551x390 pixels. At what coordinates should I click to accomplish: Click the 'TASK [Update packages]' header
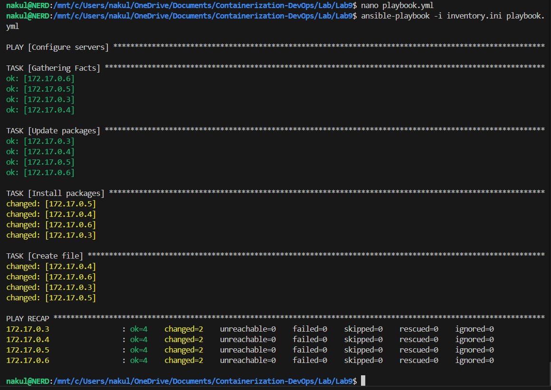[53, 131]
